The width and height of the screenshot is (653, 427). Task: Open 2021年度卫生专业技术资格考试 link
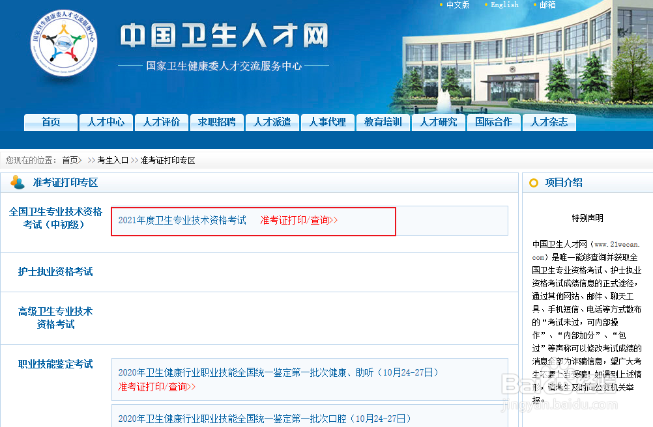point(182,221)
